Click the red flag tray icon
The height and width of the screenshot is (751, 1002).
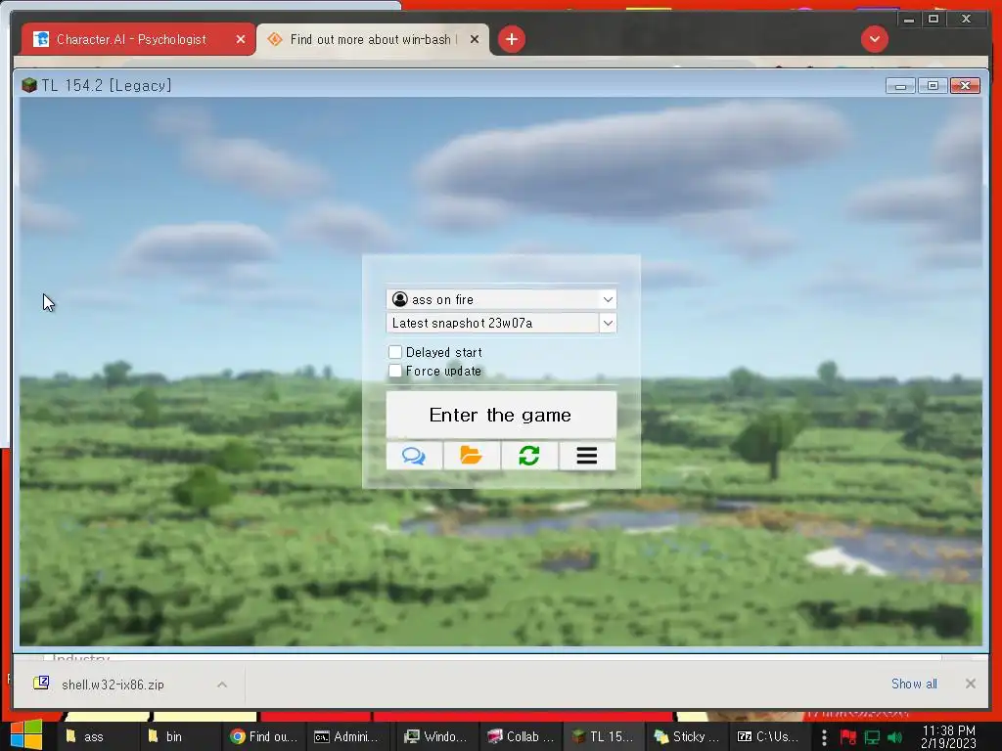[848, 737]
